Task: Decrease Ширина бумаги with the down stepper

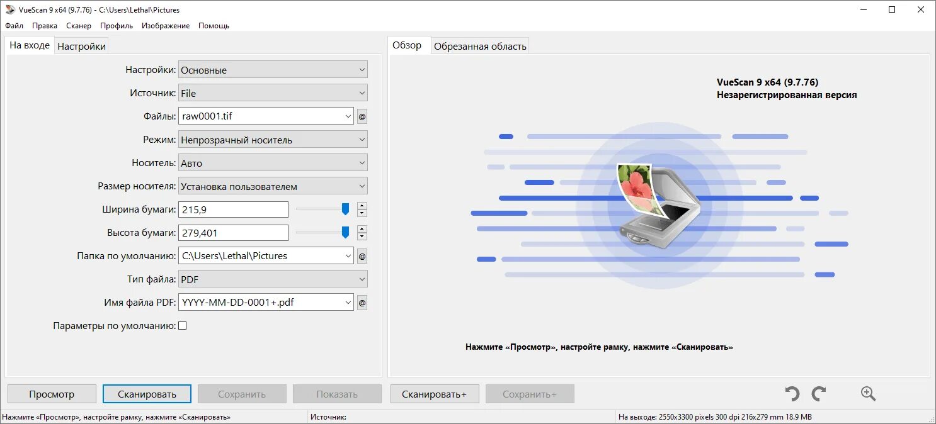Action: tap(362, 213)
